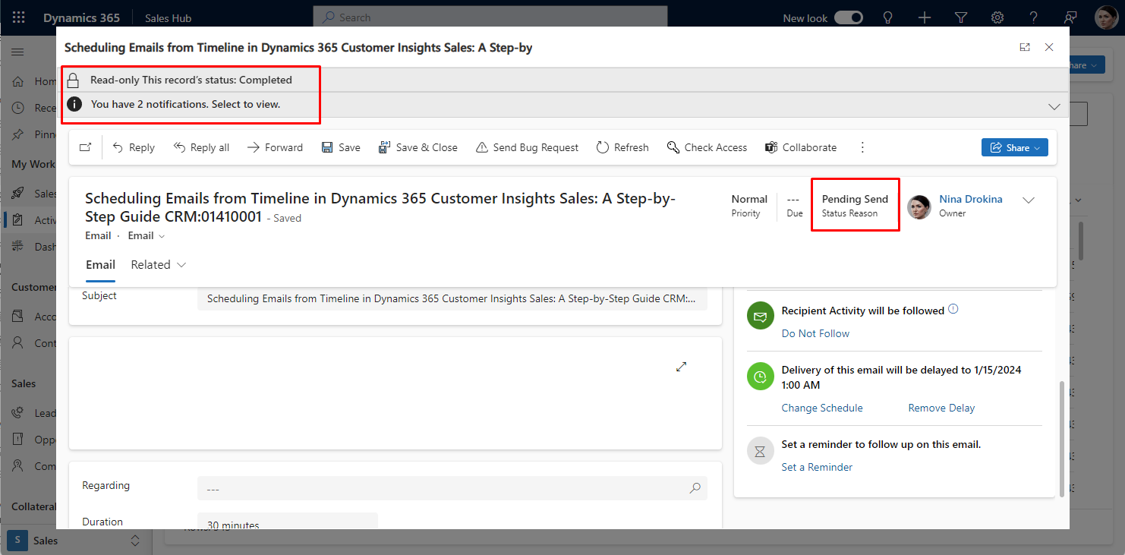Viewport: 1125px width, 555px height.
Task: Click the owner's profile photo in record header
Action: 919,207
